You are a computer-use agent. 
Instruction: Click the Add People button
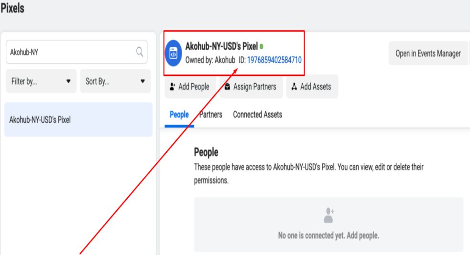(x=190, y=86)
